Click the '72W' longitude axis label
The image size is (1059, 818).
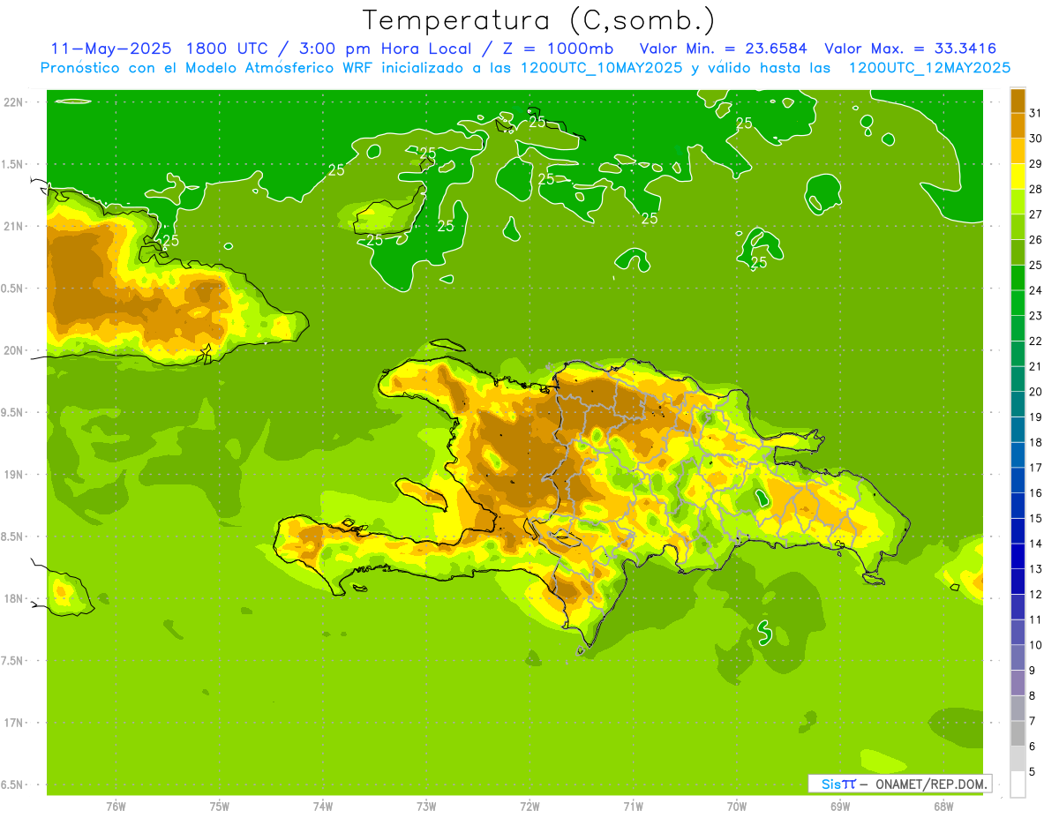click(x=529, y=807)
